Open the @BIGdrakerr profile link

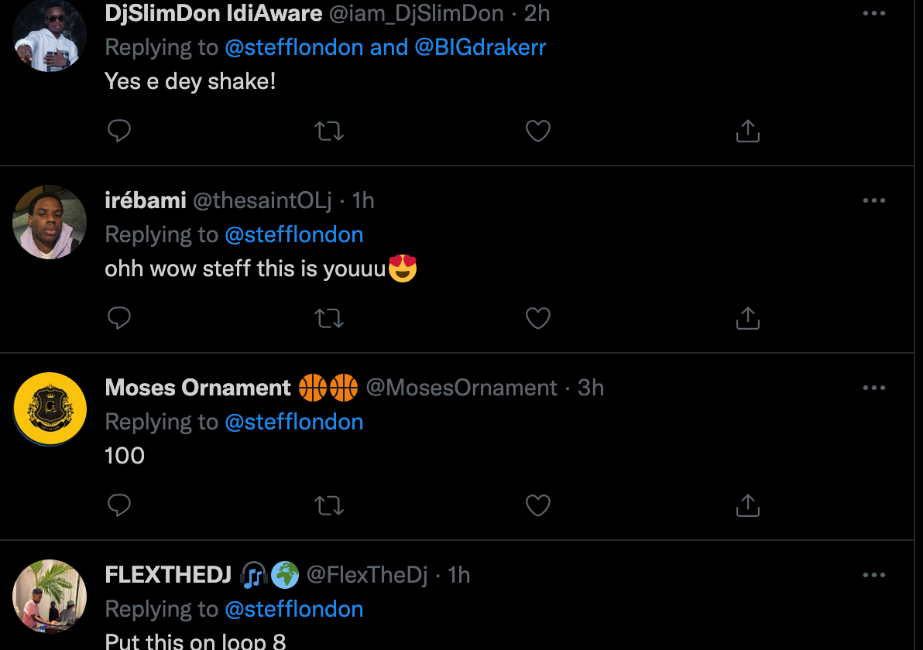480,47
